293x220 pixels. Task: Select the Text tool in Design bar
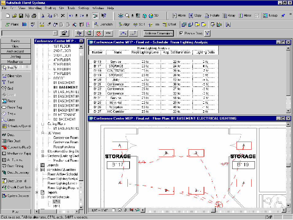point(8,82)
